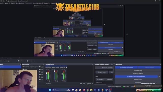Lock the Chat source
This screenshot has width=163, height=92.
pyautogui.click(x=42, y=69)
